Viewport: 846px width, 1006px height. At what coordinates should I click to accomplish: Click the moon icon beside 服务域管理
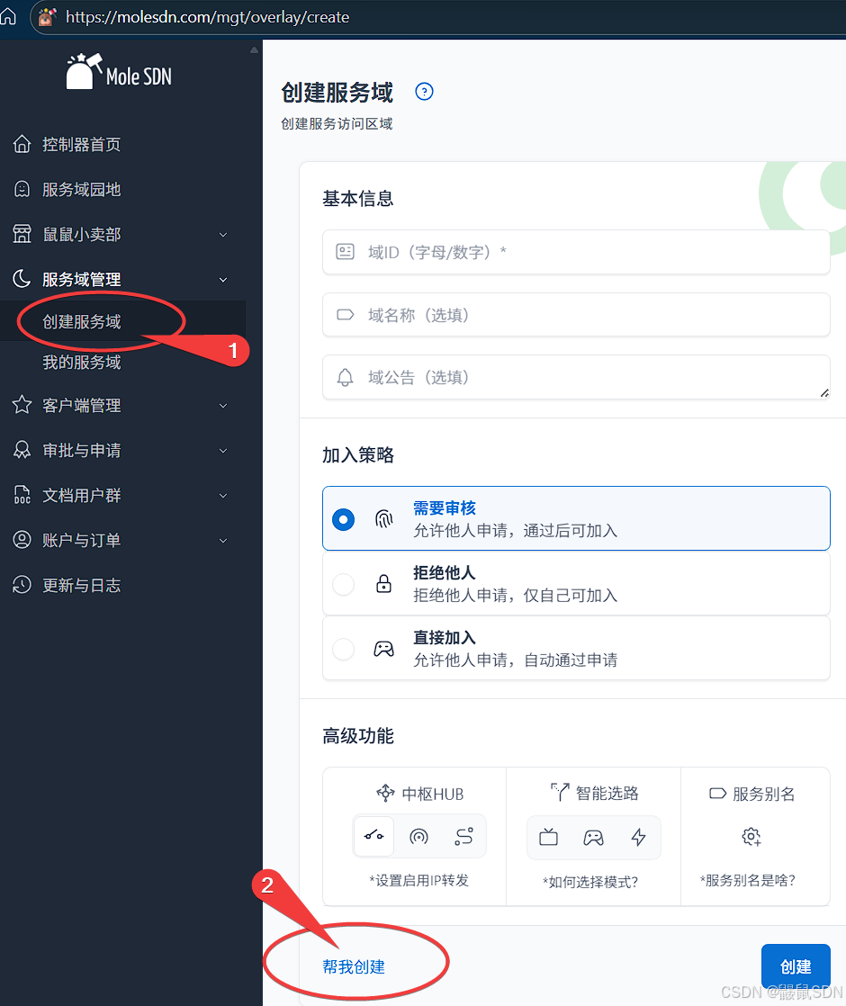(x=22, y=279)
